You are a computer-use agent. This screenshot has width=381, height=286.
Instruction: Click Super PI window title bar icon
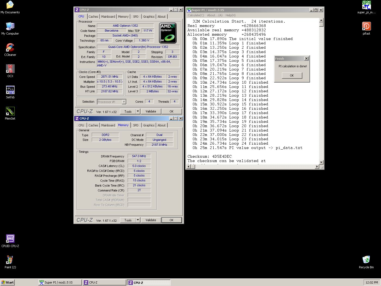[x=189, y=10]
